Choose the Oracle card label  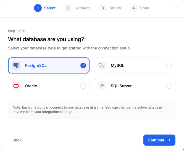point(31,86)
